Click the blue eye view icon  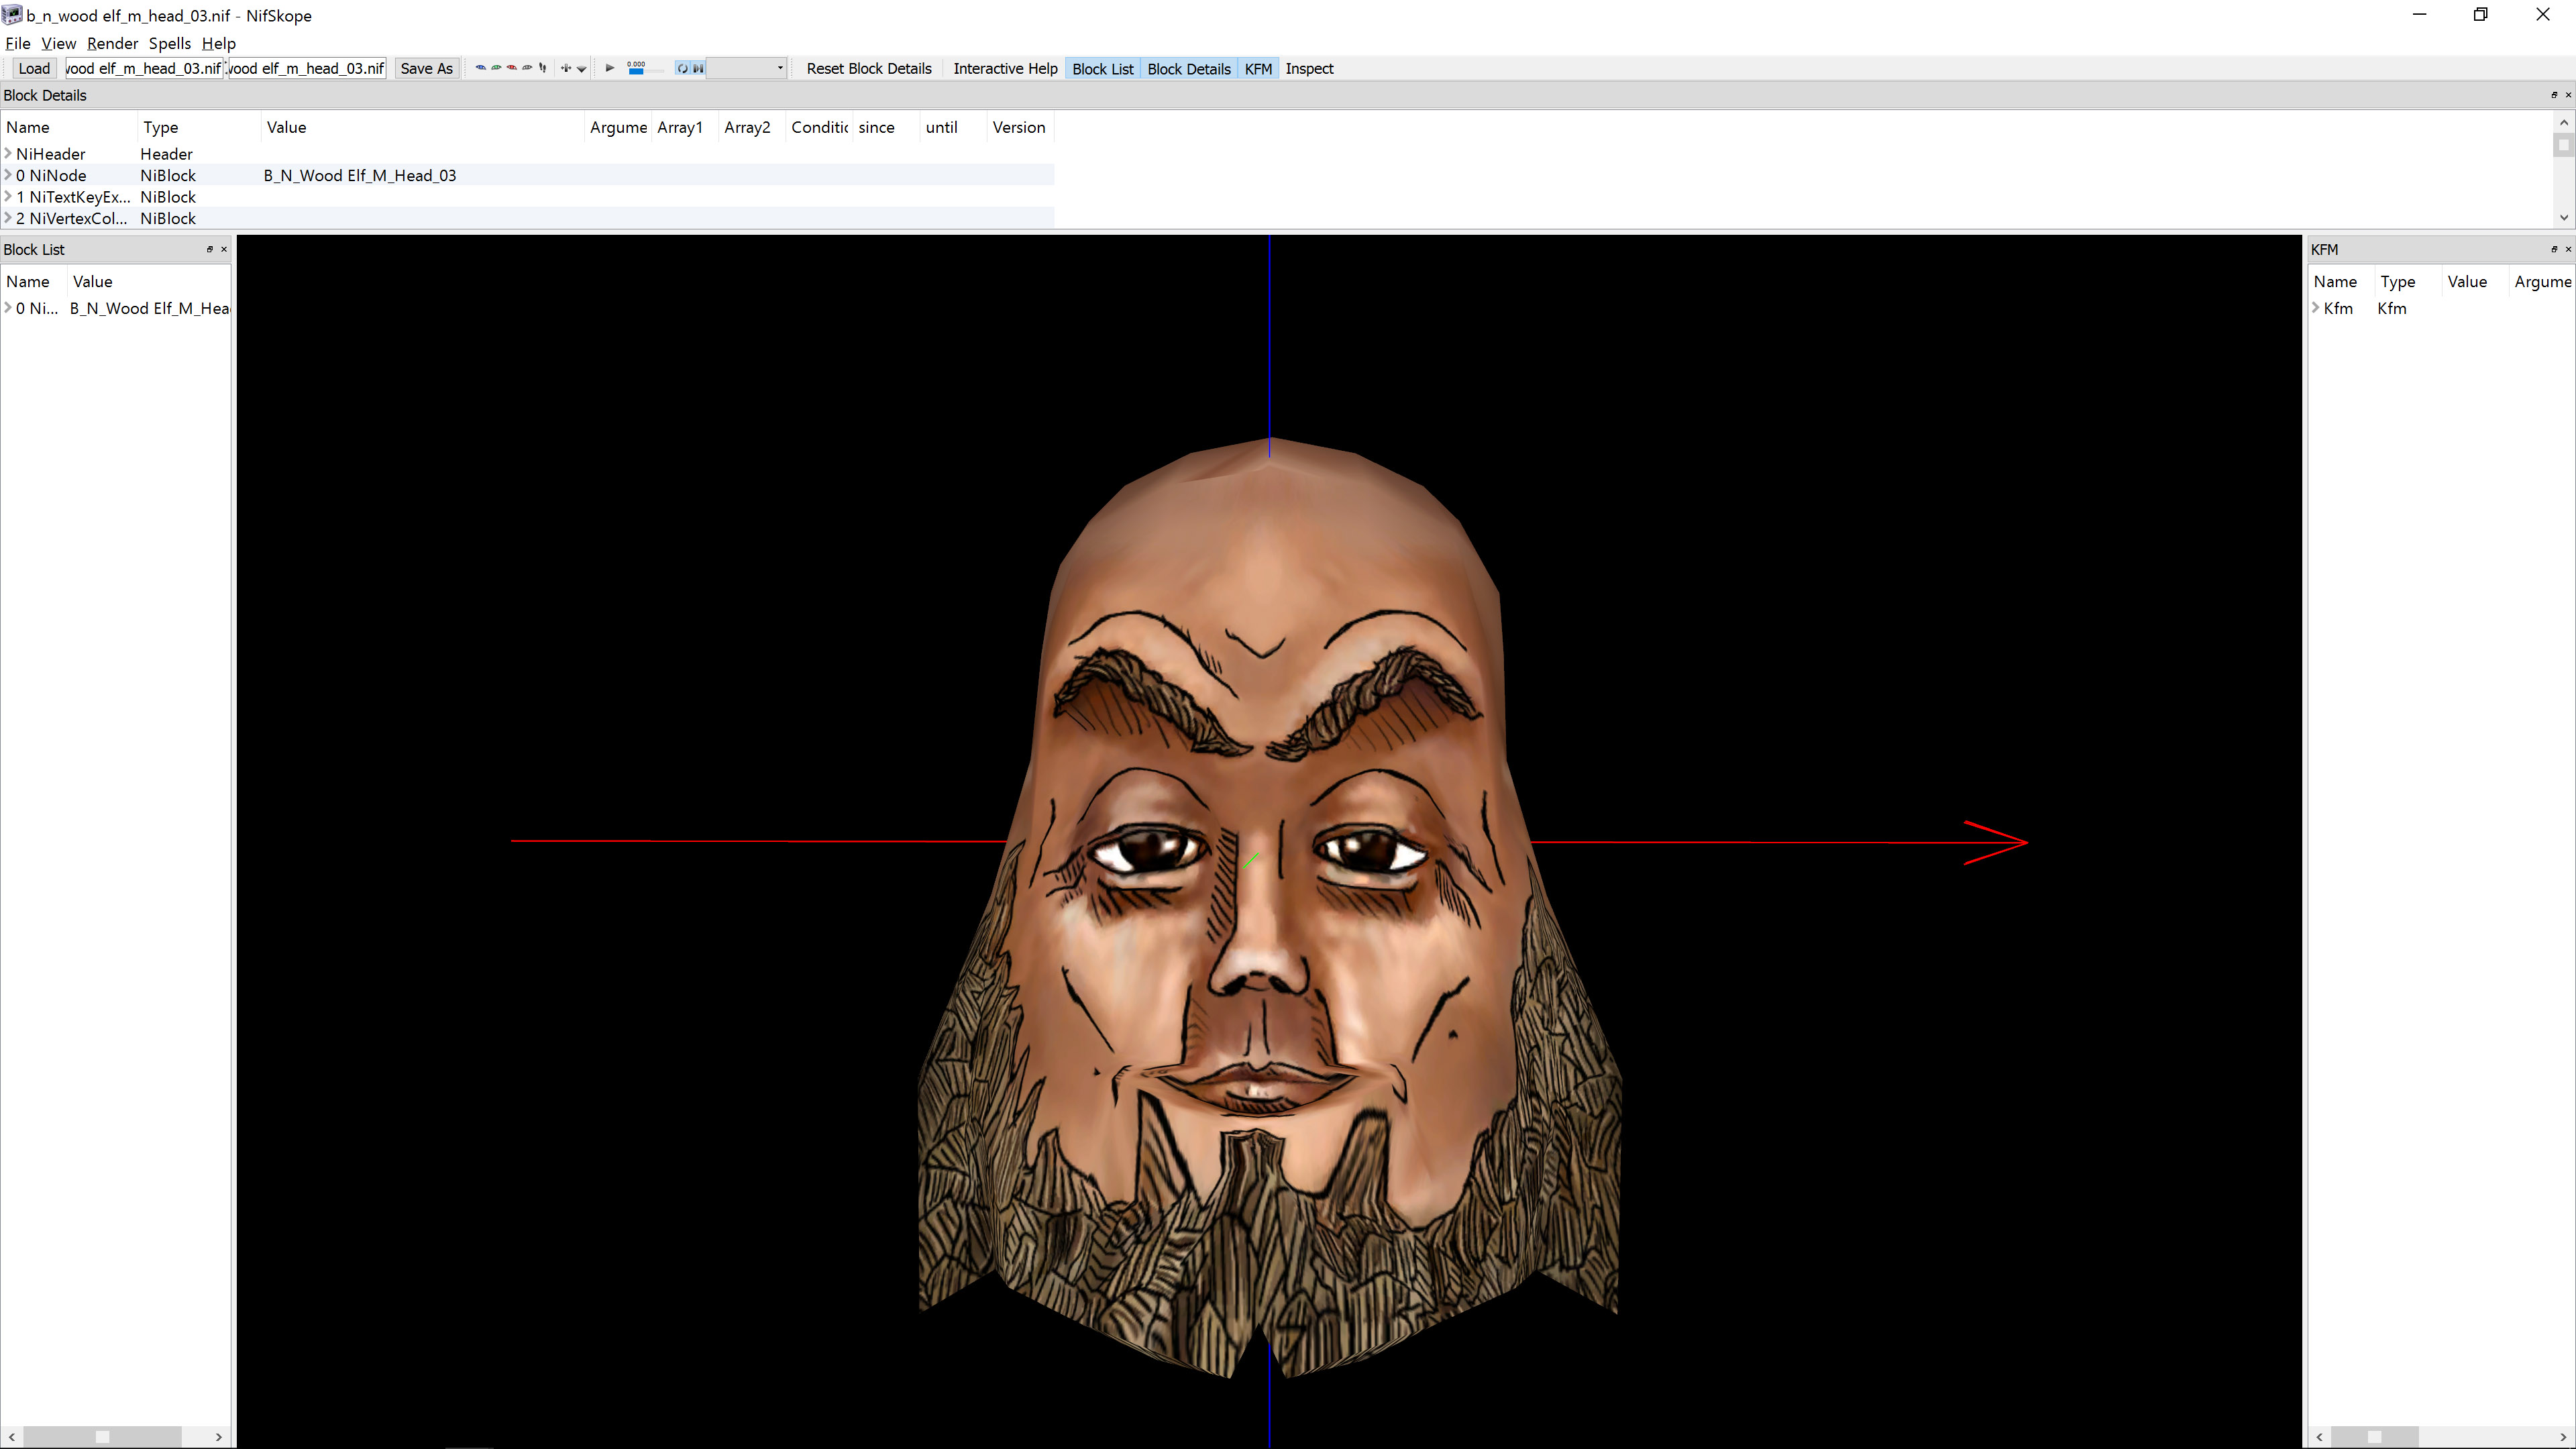point(481,68)
